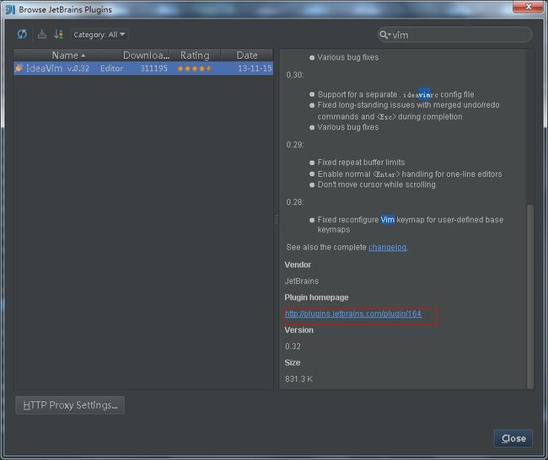Open the plugins.jetbrains.com plugin homepage link
The width and height of the screenshot is (548, 460).
(353, 313)
